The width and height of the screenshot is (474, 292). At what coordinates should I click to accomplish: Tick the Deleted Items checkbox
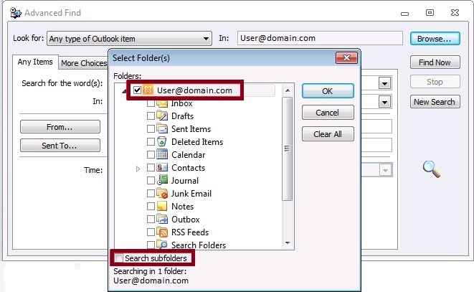pos(151,141)
